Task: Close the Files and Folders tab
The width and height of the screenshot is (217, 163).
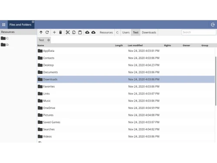Action: (33, 22)
